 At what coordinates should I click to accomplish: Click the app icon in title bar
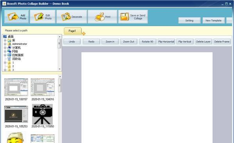[4, 4]
